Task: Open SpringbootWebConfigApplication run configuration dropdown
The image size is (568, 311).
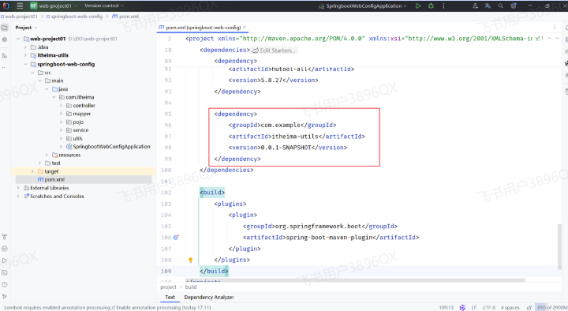Action: point(363,6)
